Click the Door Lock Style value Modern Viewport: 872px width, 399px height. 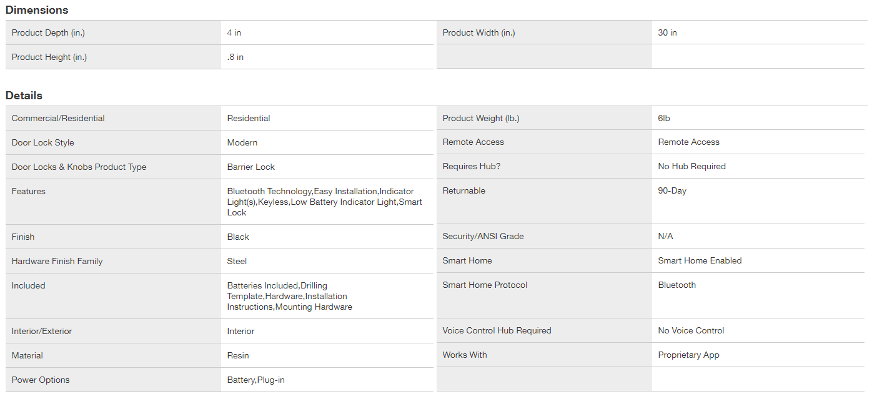[x=242, y=142]
